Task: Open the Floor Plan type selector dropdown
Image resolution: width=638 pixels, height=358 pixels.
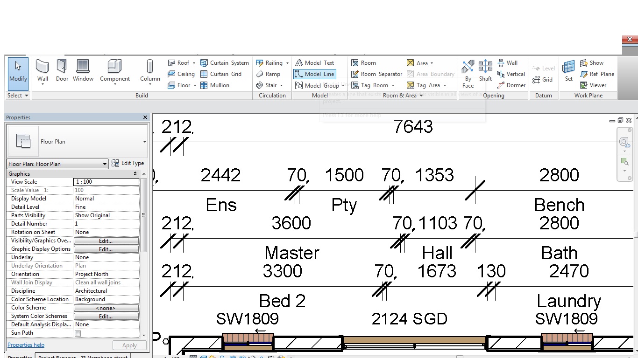Action: [144, 142]
